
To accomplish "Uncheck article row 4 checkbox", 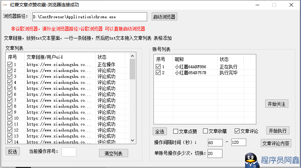I will (10, 82).
